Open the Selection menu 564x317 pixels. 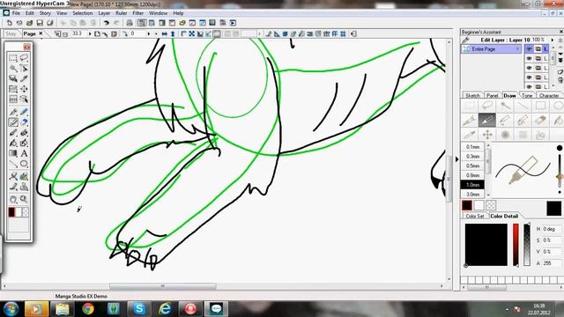[x=82, y=13]
